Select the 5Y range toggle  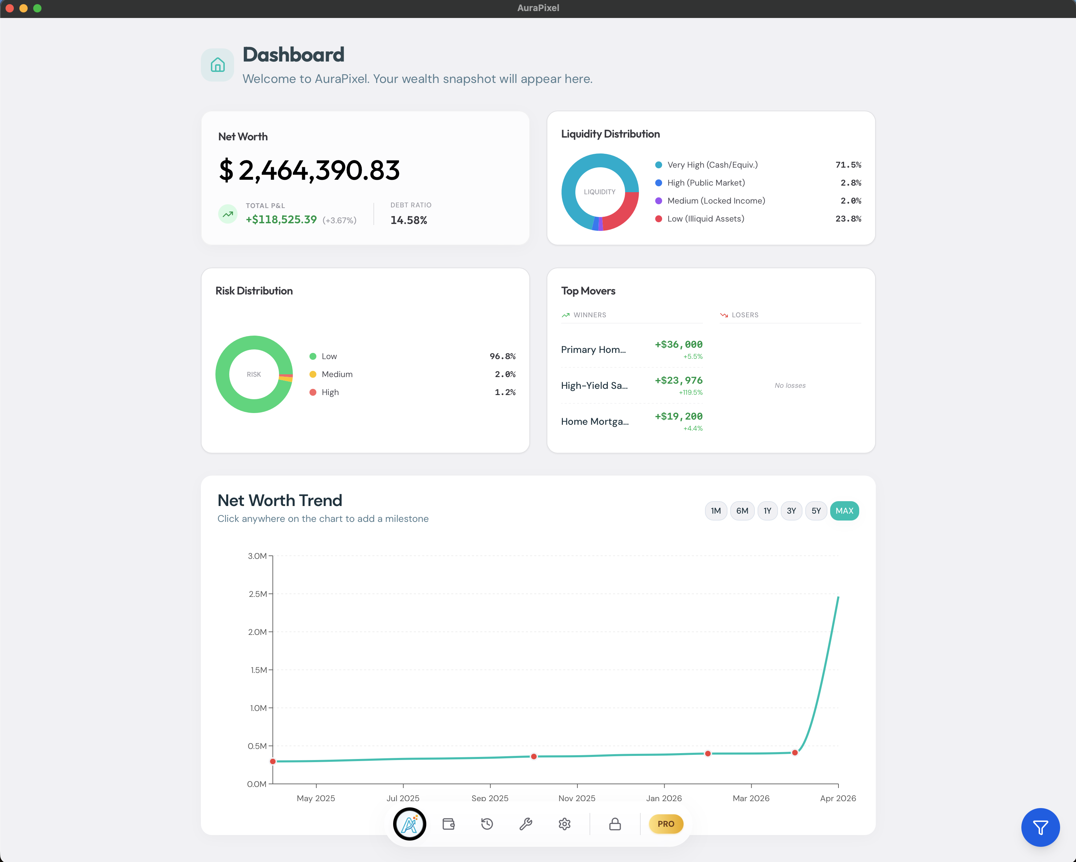816,510
